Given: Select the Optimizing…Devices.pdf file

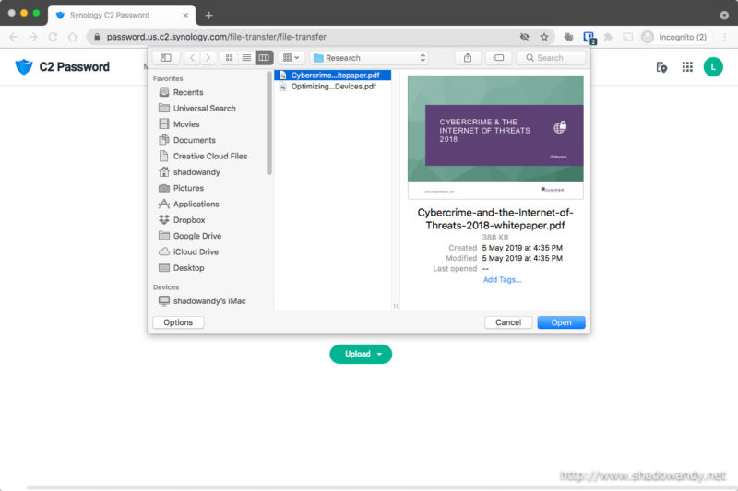Looking at the screenshot, I should [332, 87].
